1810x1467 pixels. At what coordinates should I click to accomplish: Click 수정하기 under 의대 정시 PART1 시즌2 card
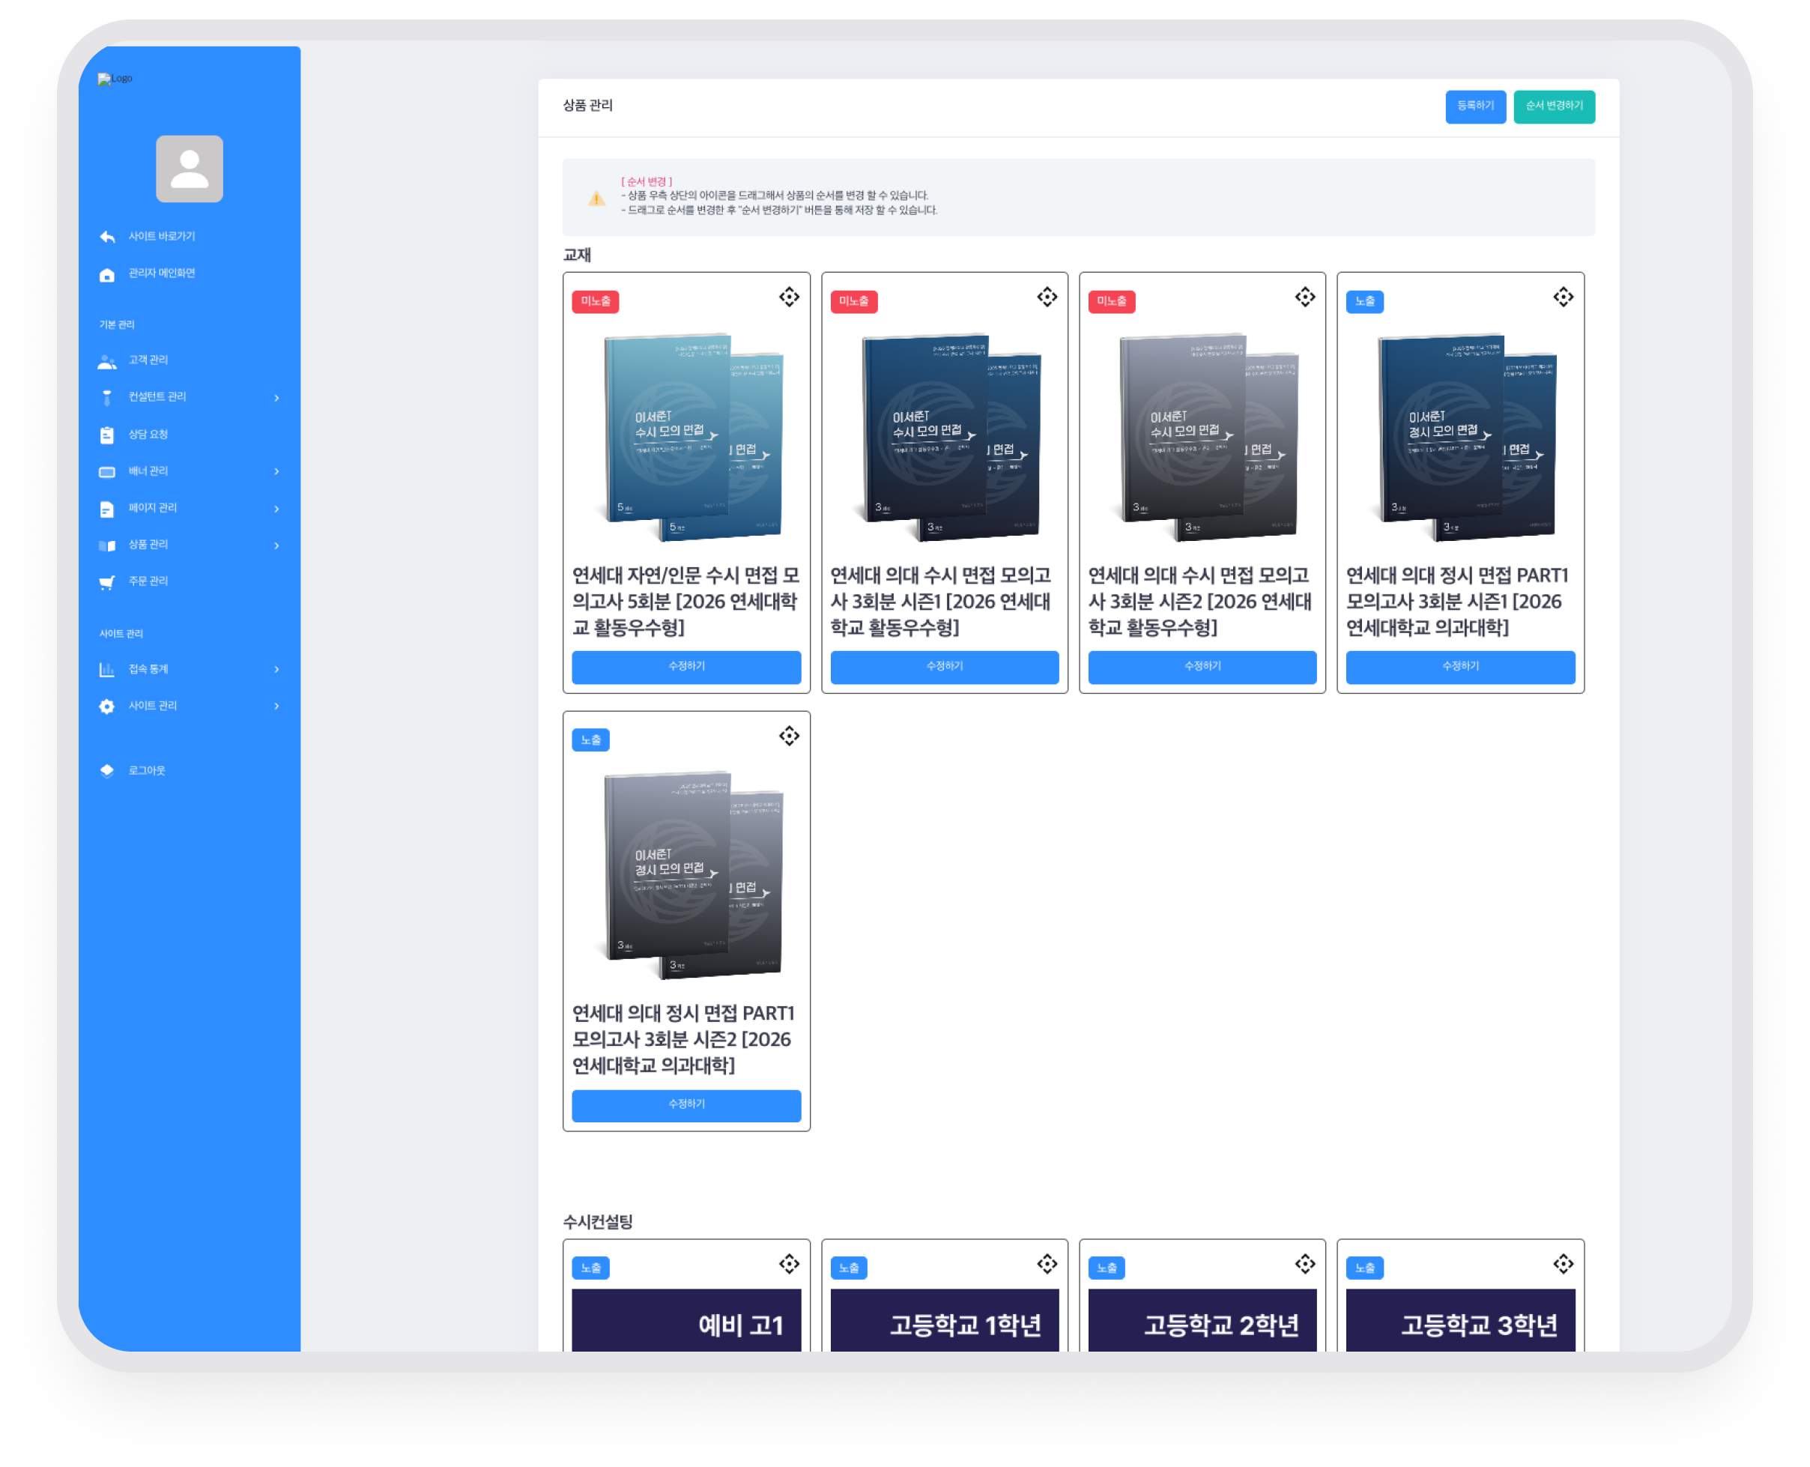pos(686,1105)
